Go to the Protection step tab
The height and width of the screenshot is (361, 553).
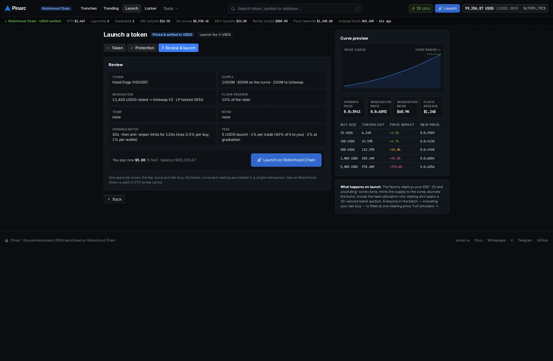pyautogui.click(x=142, y=48)
